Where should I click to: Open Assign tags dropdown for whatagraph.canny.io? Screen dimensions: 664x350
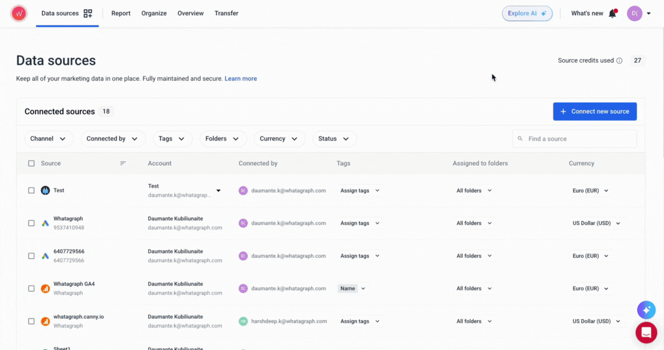360,321
